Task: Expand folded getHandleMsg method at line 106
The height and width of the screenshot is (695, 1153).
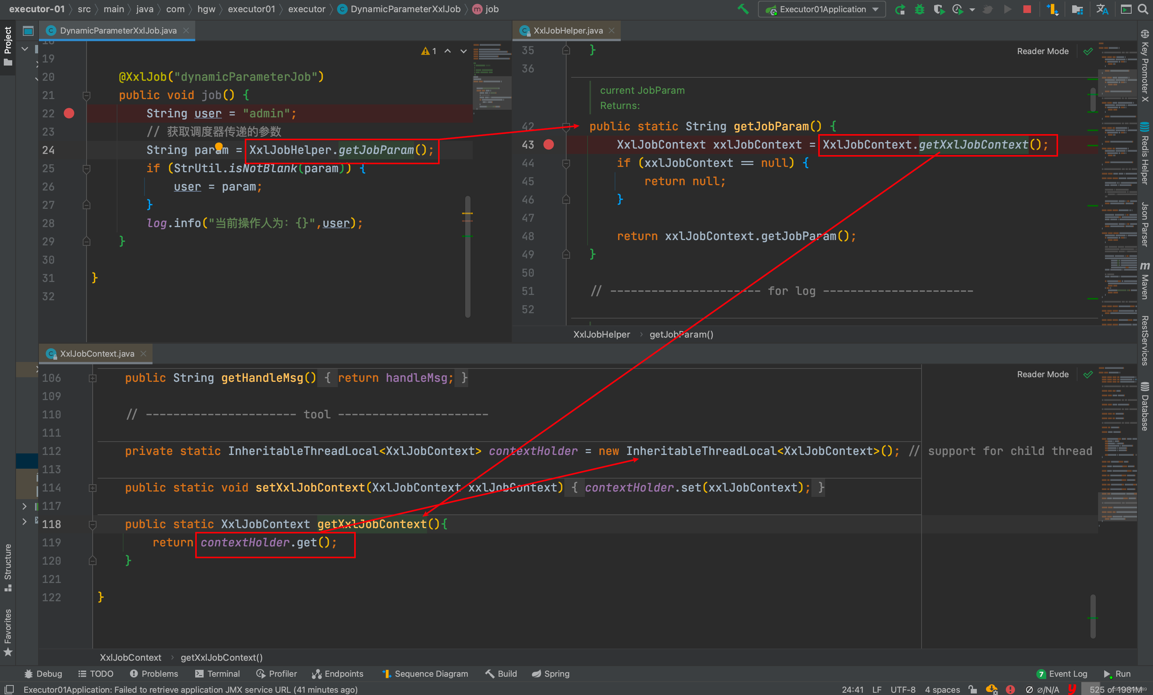Action: pyautogui.click(x=93, y=378)
